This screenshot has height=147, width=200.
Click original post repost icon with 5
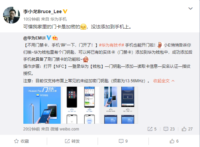point(152,129)
